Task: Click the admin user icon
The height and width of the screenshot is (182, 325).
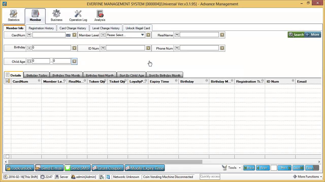Action: point(73,177)
